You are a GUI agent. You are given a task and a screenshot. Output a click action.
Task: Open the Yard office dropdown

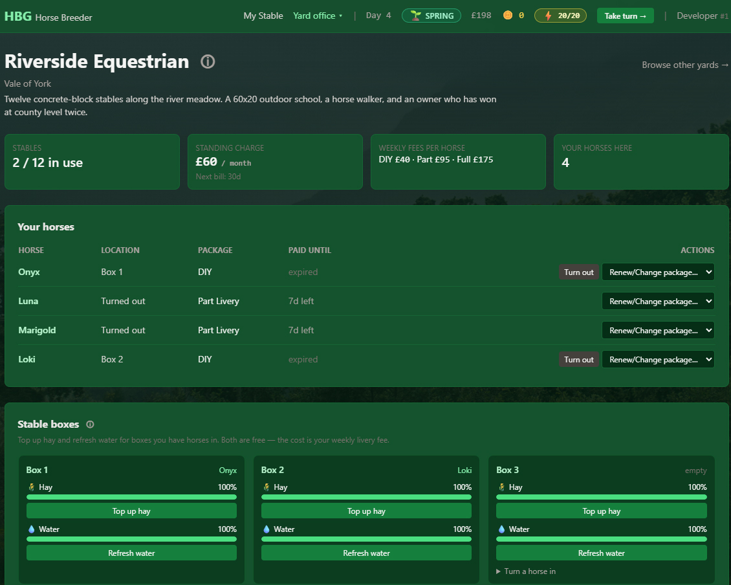(318, 15)
